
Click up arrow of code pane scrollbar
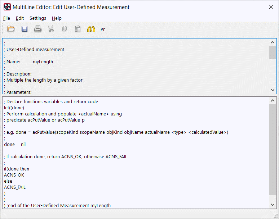(273, 101)
